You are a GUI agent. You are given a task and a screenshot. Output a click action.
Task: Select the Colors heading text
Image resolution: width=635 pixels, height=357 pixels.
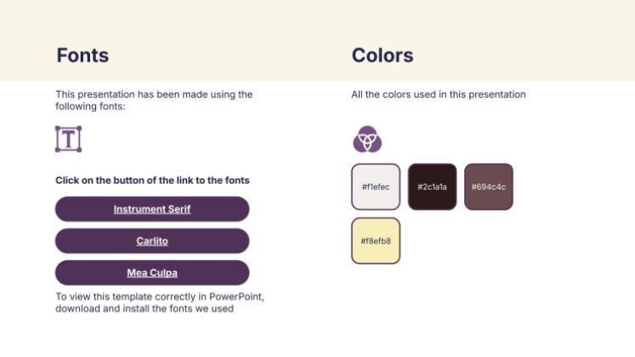[x=383, y=56]
